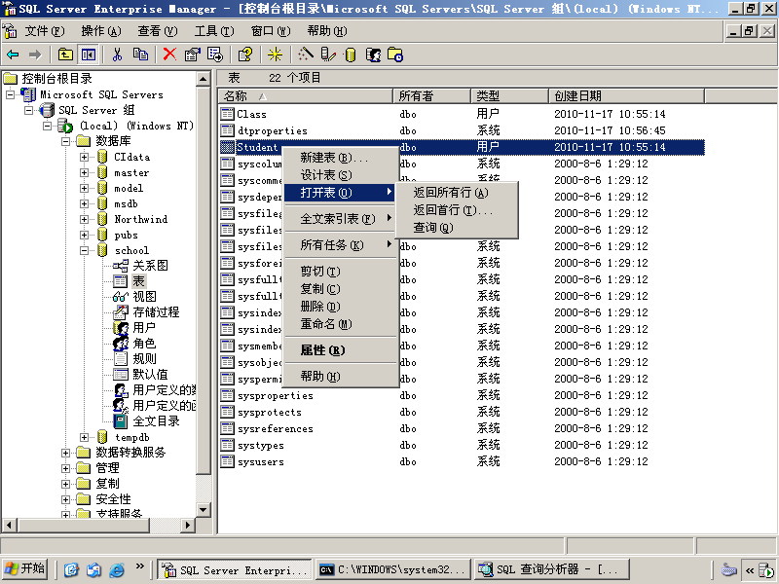The width and height of the screenshot is (779, 584).
Task: Collapse the (local) (Windows NT) server node
Action: 47,126
